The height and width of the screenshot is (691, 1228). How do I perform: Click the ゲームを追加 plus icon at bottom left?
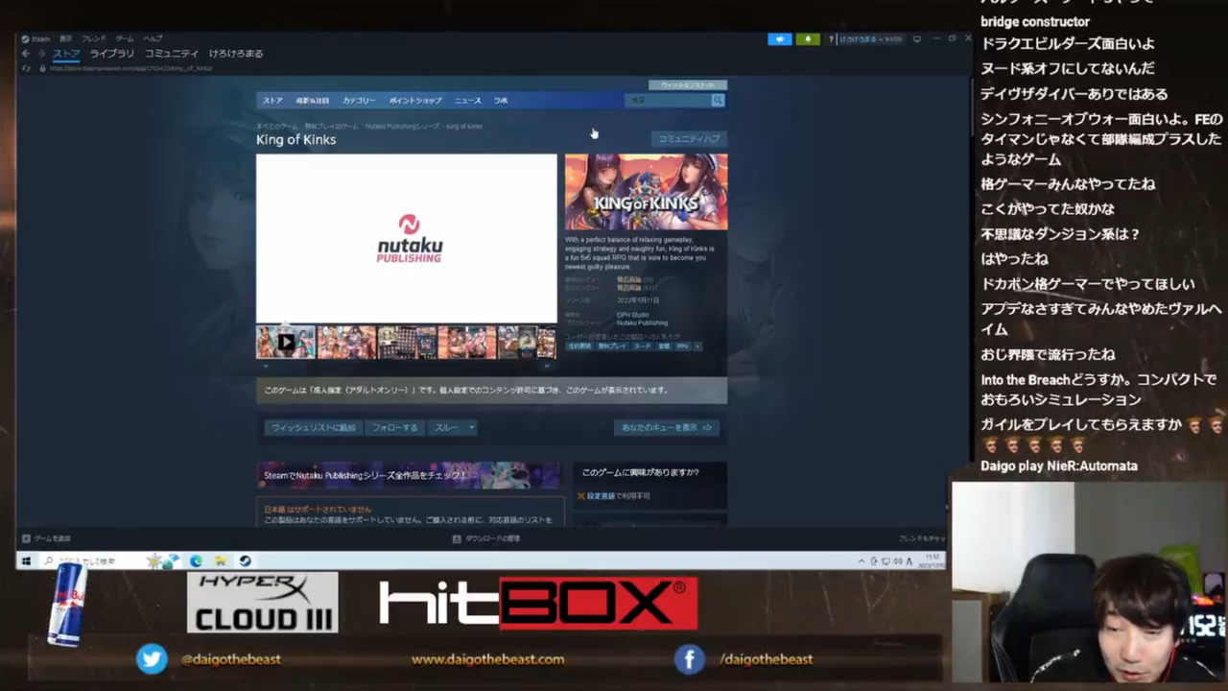pyautogui.click(x=26, y=538)
